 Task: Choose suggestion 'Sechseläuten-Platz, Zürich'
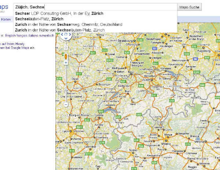(39, 19)
